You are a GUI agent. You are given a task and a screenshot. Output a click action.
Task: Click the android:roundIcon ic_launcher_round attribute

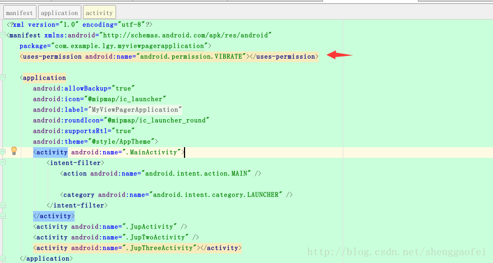[x=121, y=120]
